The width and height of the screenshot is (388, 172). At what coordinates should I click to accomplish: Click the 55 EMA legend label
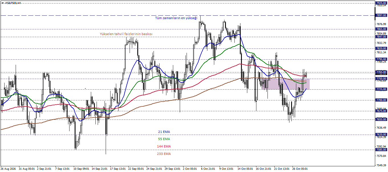(x=164, y=139)
